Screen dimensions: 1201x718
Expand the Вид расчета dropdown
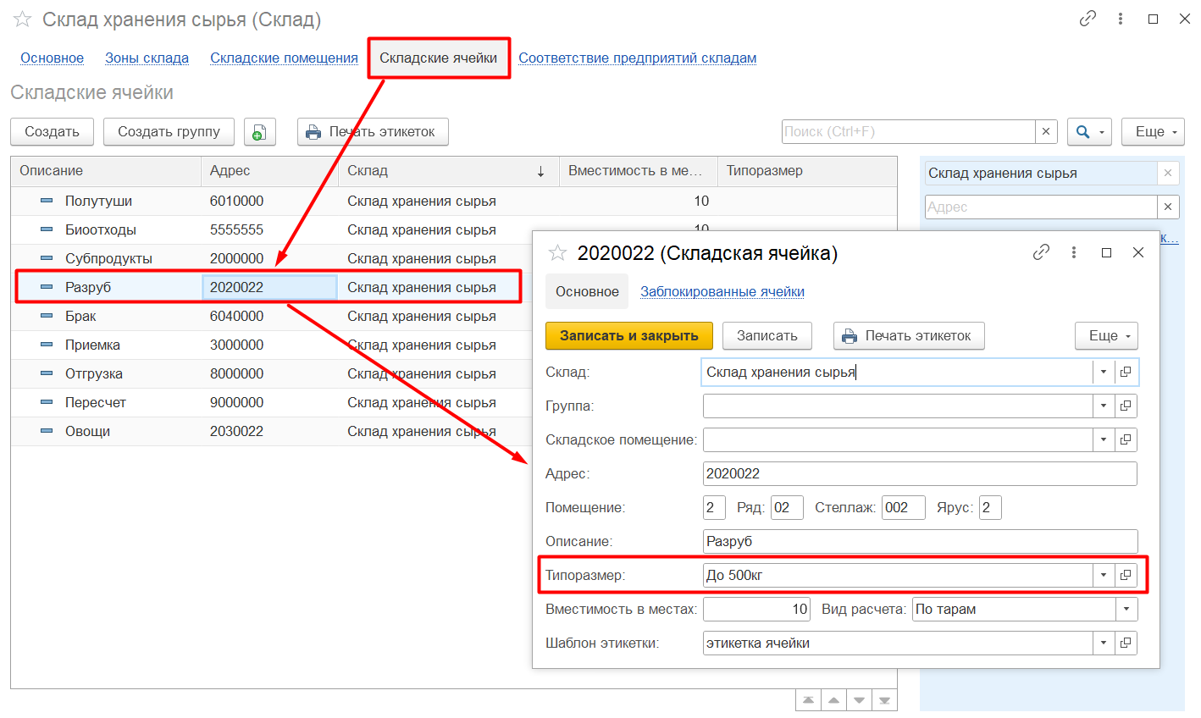tap(1126, 609)
